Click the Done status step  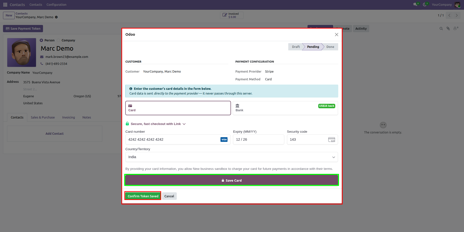(x=330, y=47)
